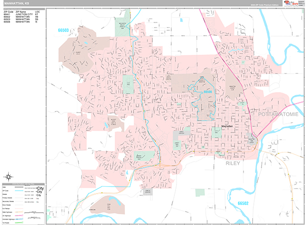Screen dimensions: 307x225
Task: Click the cyan 66502 label on map
Action: pyautogui.click(x=243, y=204)
